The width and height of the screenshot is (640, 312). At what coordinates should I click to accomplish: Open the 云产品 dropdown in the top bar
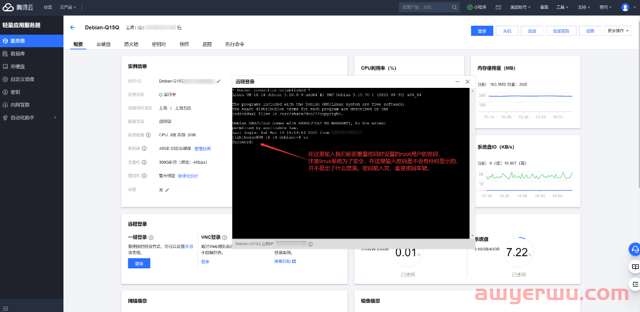[68, 7]
